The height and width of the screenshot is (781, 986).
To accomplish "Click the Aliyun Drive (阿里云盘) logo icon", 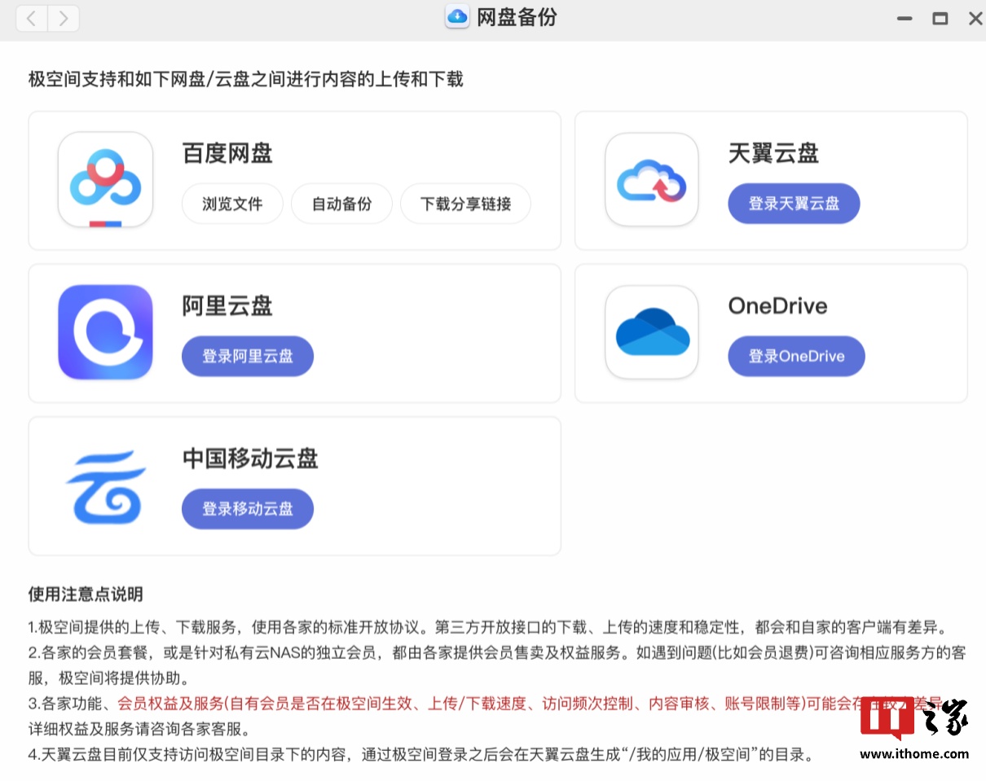I will pyautogui.click(x=105, y=332).
